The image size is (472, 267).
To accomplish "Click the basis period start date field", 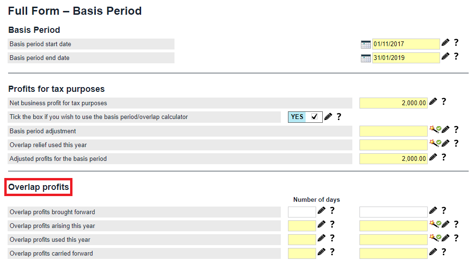I will pos(406,44).
